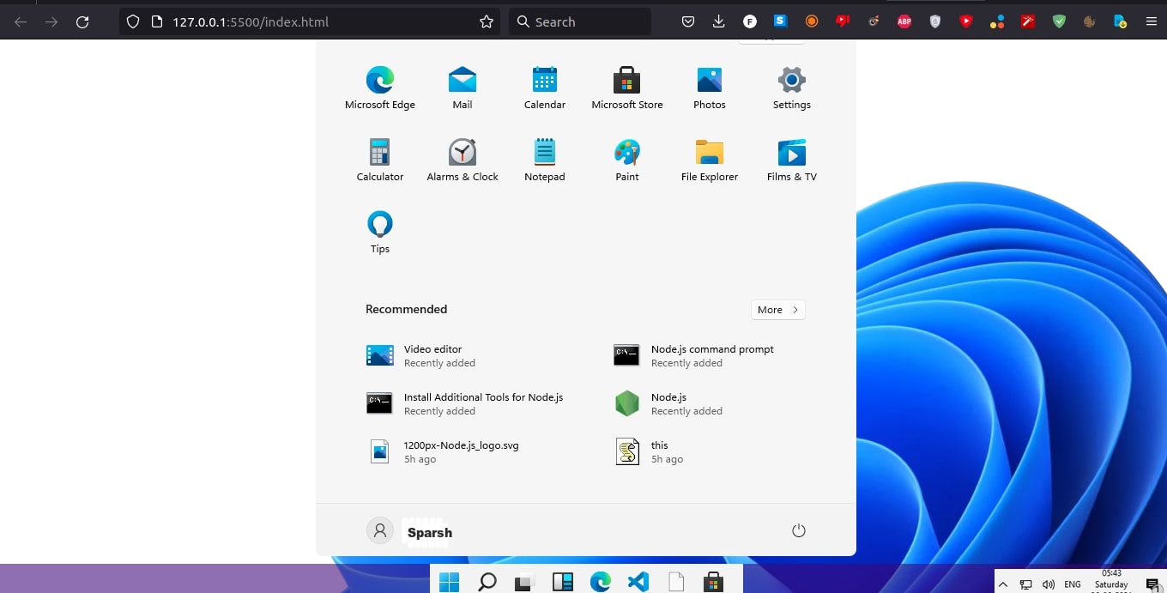Open the Settings gear app
The height and width of the screenshot is (593, 1167).
click(x=792, y=88)
